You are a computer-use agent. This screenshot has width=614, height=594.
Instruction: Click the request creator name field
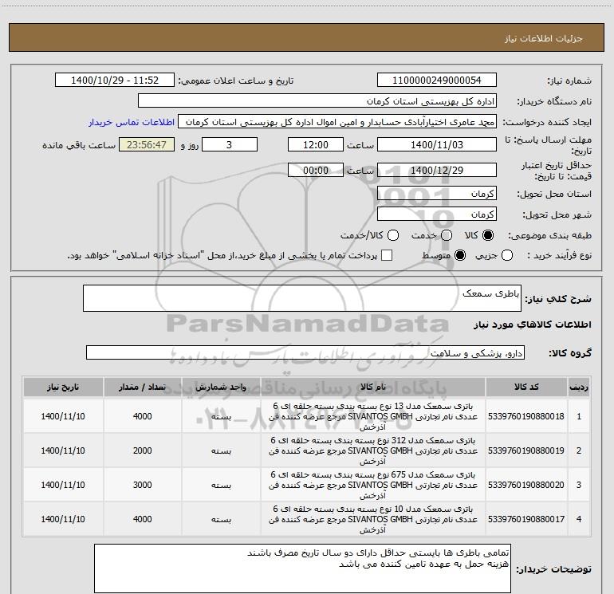click(x=337, y=122)
